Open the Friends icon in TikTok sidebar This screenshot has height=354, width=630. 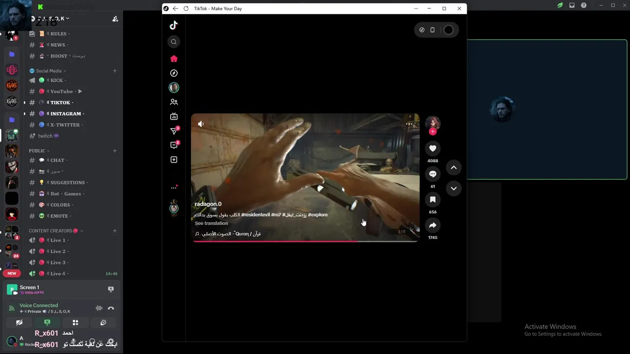coord(174,102)
